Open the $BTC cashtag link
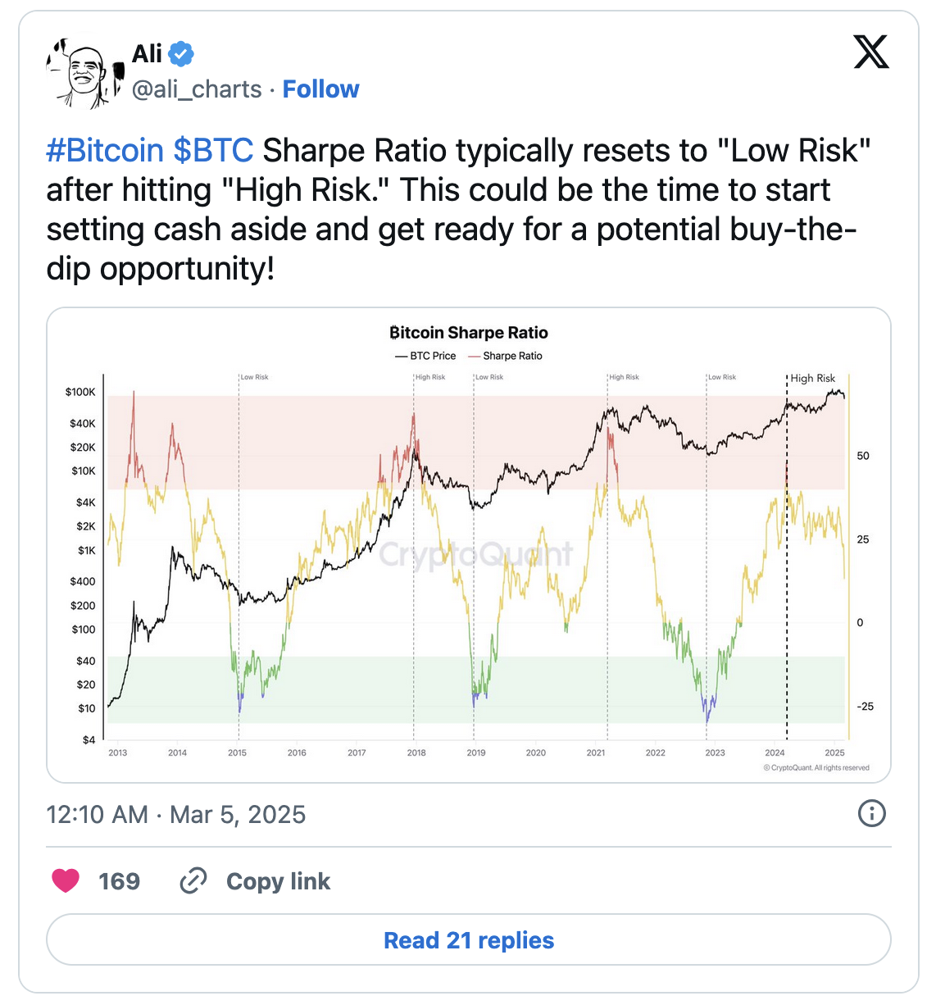Image resolution: width=936 pixels, height=1005 pixels. pyautogui.click(x=213, y=151)
